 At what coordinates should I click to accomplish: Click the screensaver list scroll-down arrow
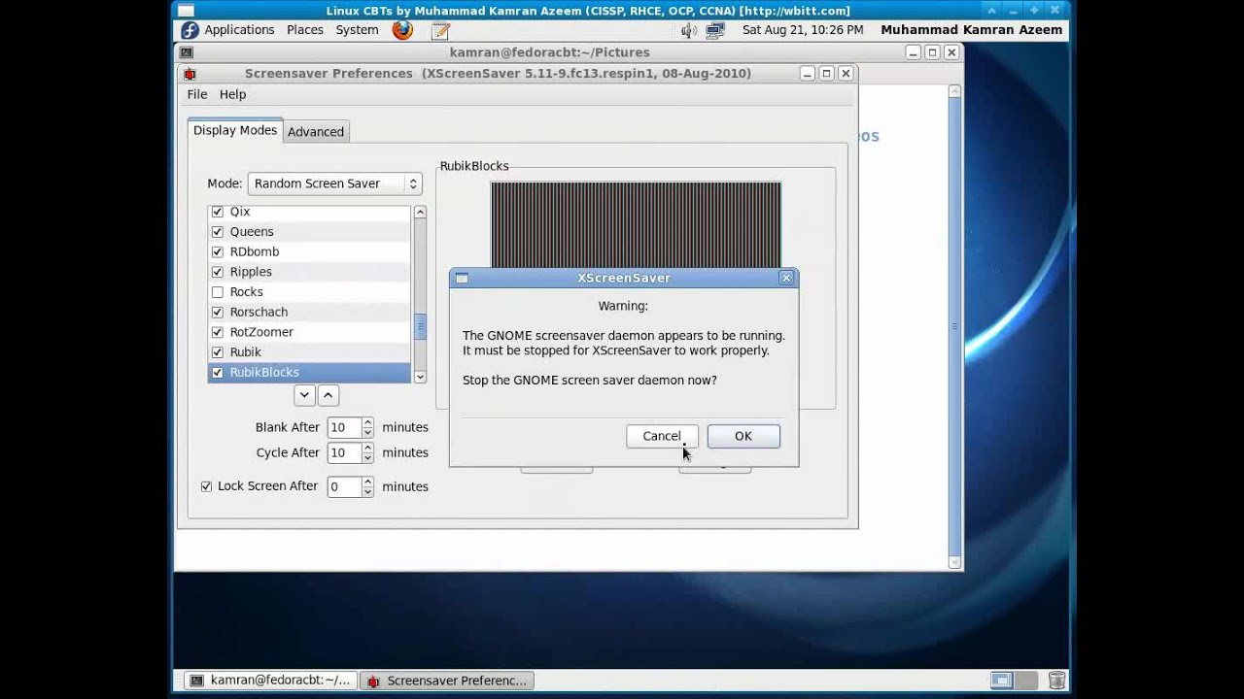(x=420, y=377)
